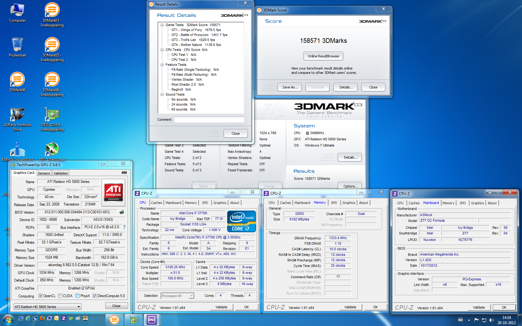
Task: Switch to GPU-Z via green card taskbar button
Action: click(x=134, y=319)
